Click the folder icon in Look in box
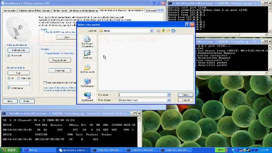Viewport: 272px width, 153px height. (x=101, y=31)
